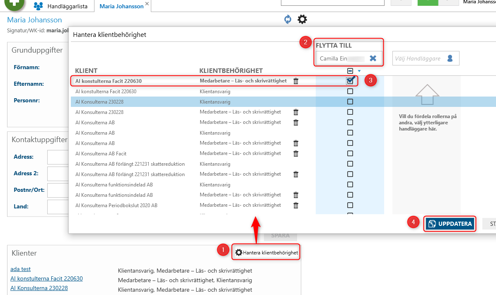The image size is (496, 295).
Task: Enable AI Konsulterna Periodbokslut 2020 AB checkbox
Action: tap(350, 205)
